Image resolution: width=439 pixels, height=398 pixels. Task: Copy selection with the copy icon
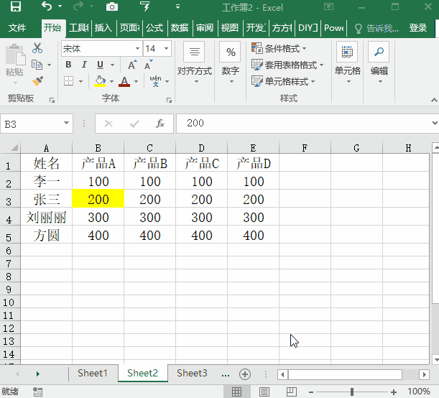click(37, 65)
